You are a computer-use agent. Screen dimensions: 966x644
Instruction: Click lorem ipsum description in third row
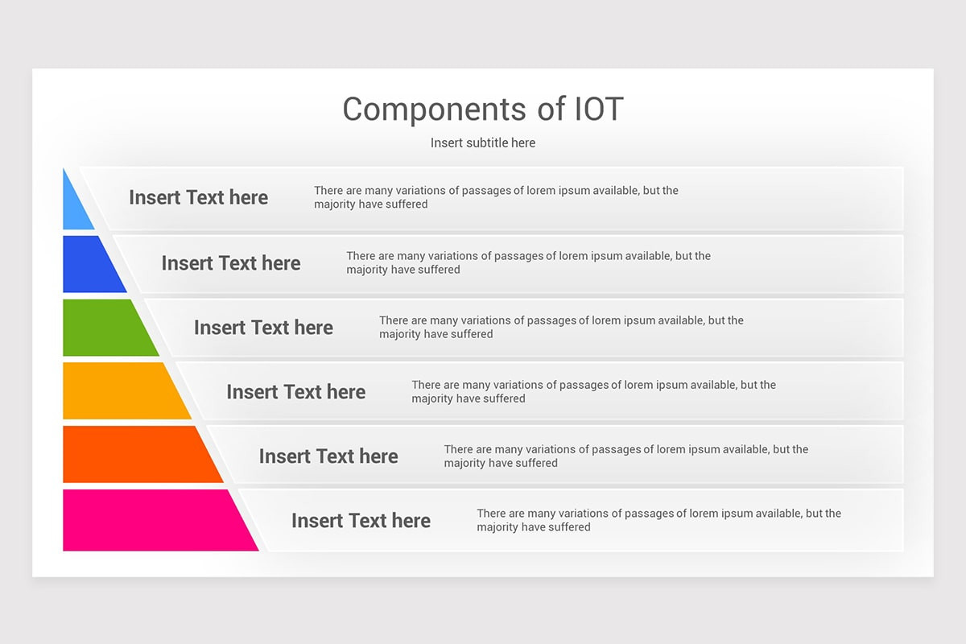tap(561, 327)
